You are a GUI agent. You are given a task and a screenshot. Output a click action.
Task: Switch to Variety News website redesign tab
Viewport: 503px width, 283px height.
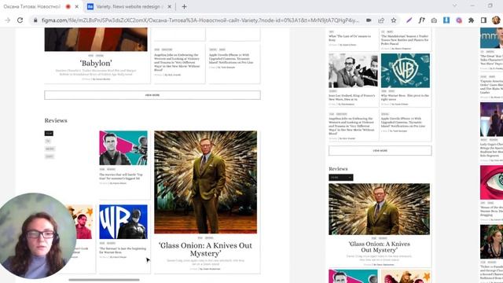[130, 6]
